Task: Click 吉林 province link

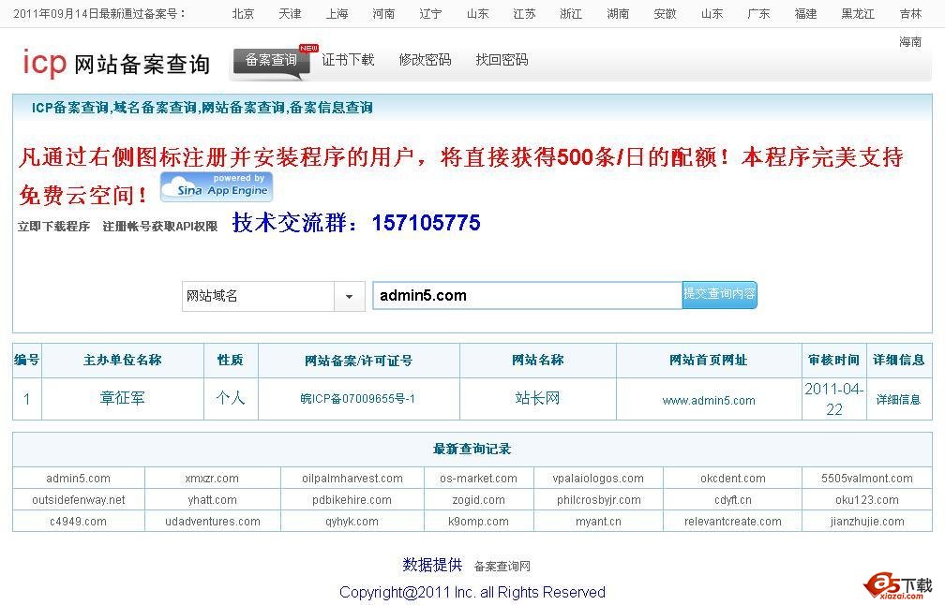Action: 910,13
